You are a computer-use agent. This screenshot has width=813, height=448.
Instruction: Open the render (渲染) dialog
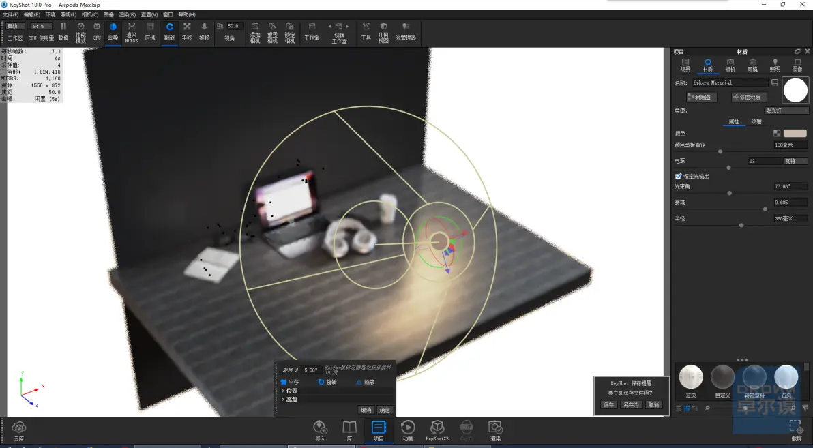point(496,430)
